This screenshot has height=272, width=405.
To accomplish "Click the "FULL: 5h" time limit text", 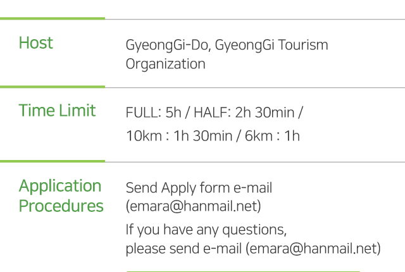I will pyautogui.click(x=153, y=113).
